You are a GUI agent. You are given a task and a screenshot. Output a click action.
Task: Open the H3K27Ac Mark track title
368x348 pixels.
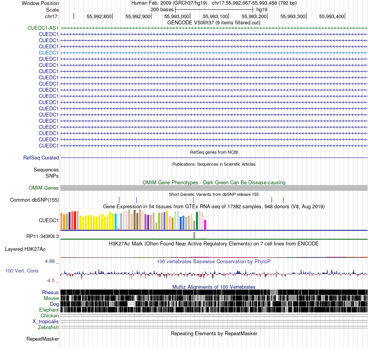coord(214,243)
